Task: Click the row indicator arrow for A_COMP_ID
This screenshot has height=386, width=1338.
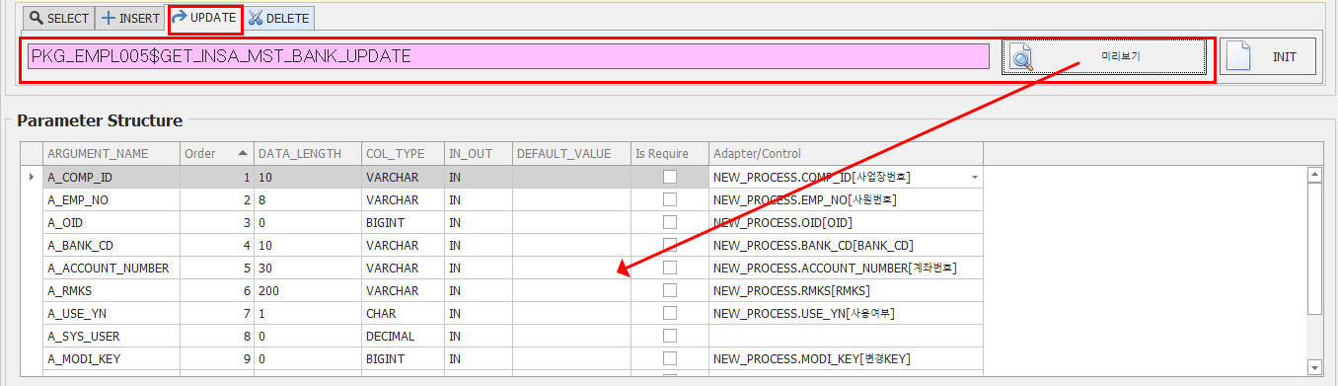Action: (32, 177)
